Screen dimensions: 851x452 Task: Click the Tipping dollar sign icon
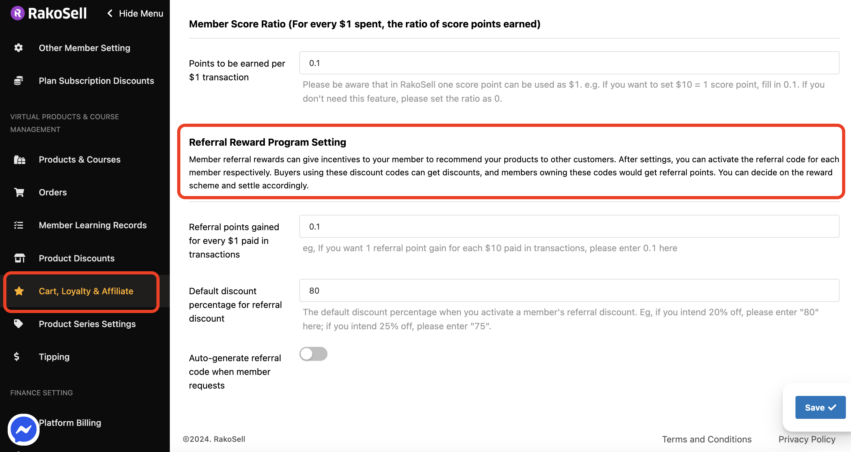click(17, 357)
